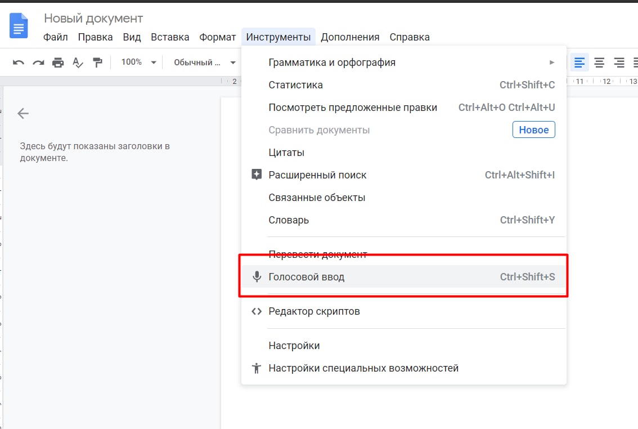Select Голосовой ввод menu item

(x=403, y=277)
